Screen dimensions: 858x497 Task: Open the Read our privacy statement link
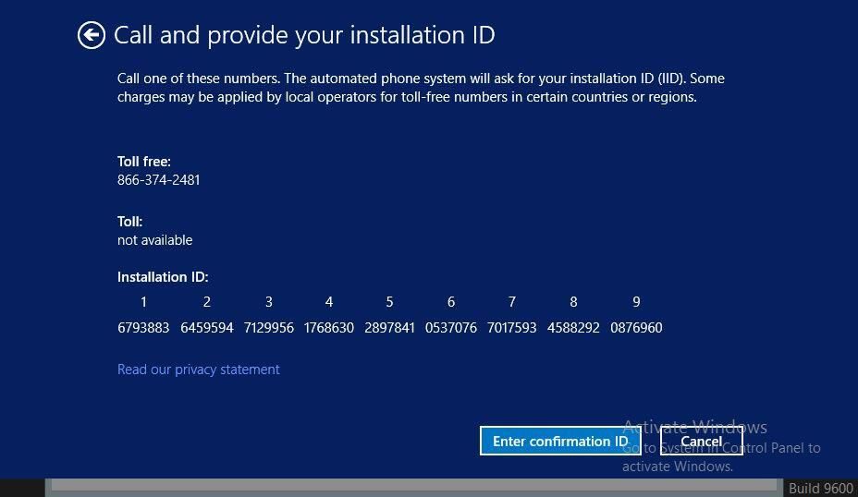(198, 370)
